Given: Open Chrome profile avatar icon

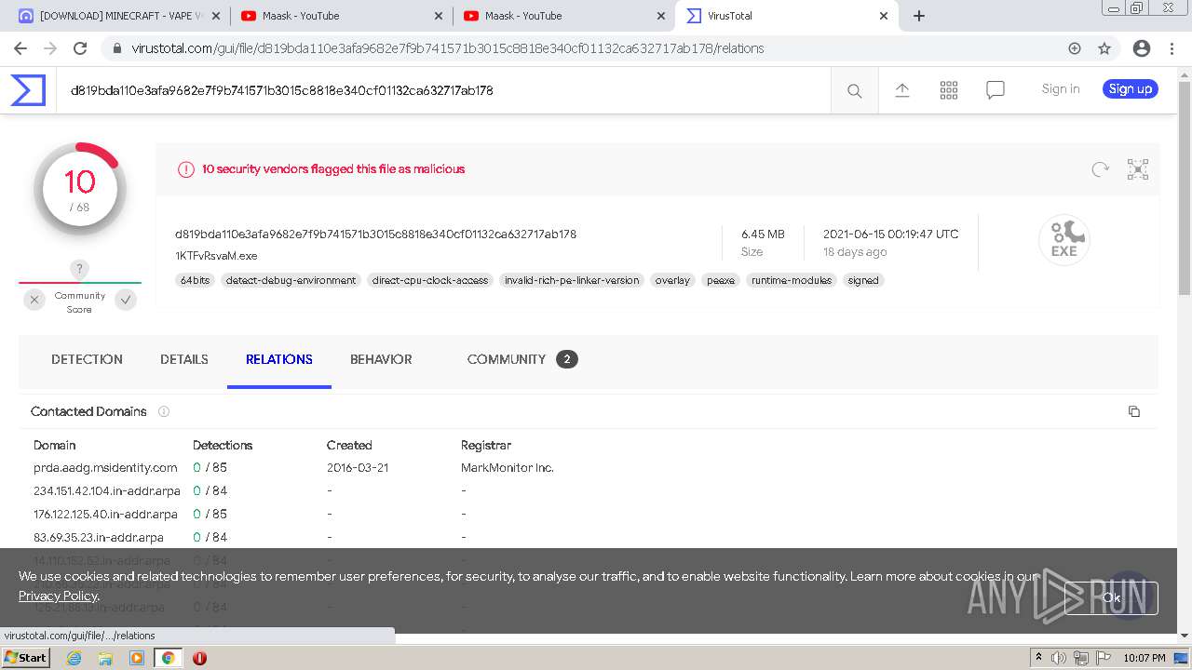Looking at the screenshot, I should click(x=1142, y=48).
